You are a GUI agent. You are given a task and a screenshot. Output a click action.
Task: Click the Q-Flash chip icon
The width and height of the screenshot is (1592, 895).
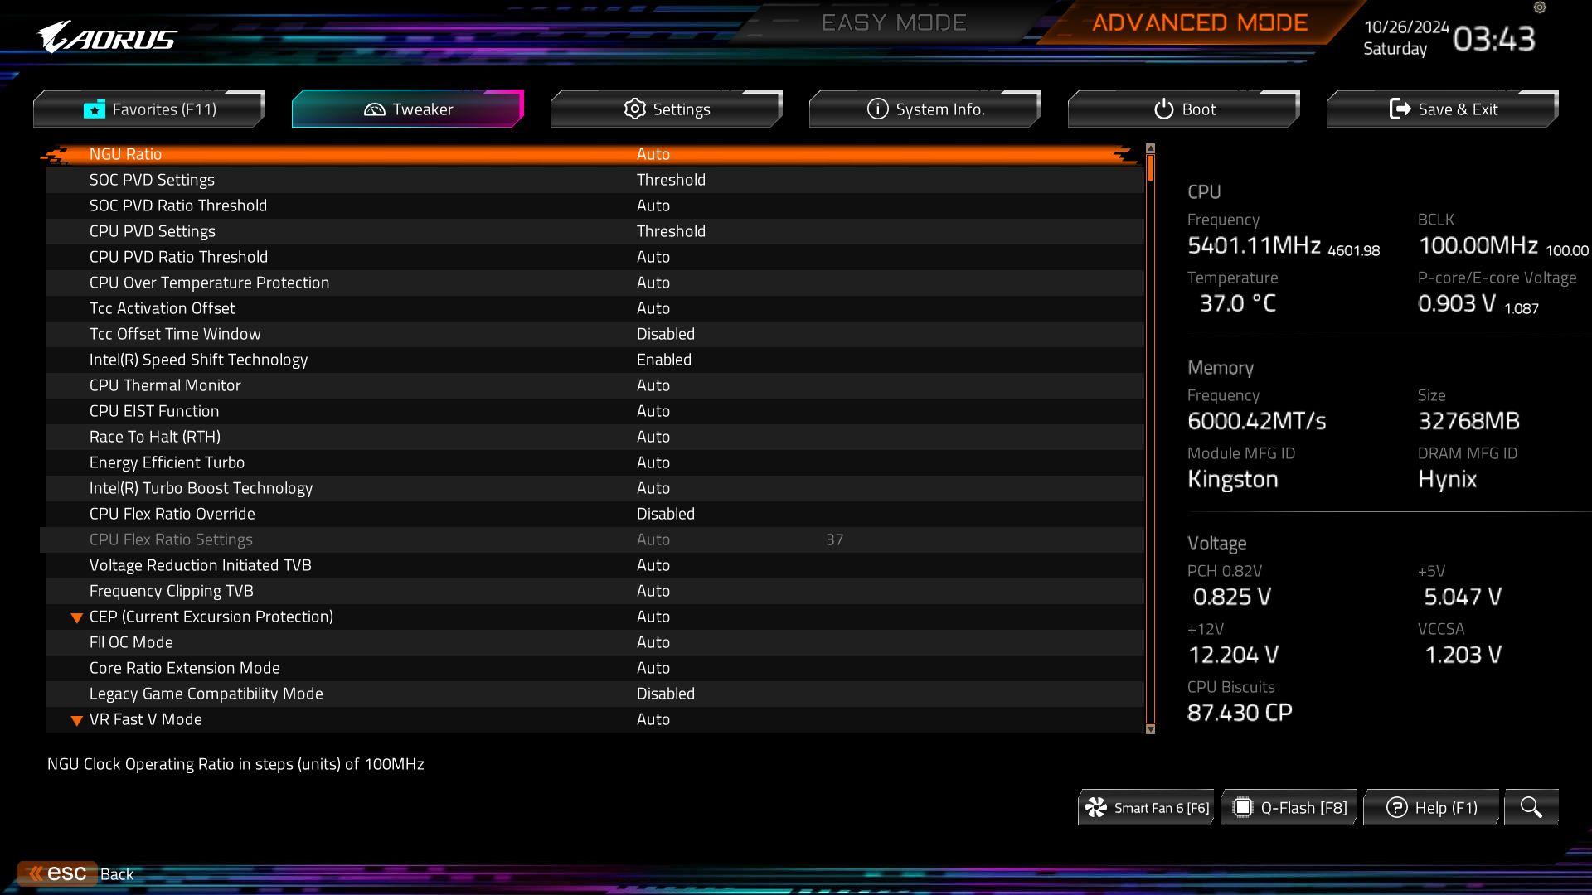tap(1242, 807)
